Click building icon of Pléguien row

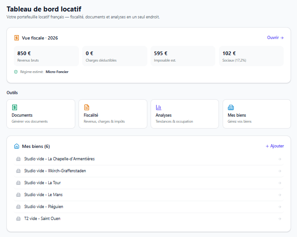[18, 207]
